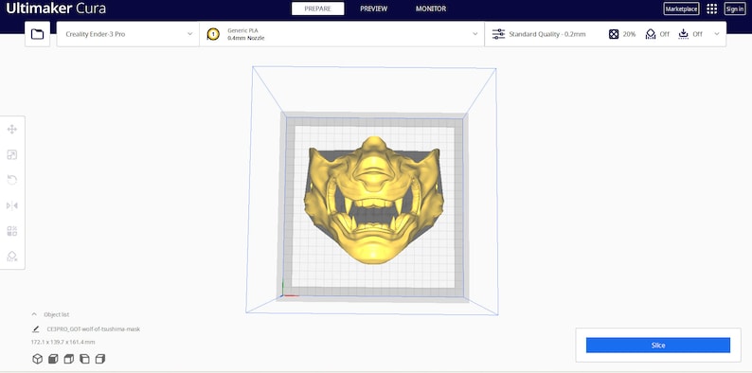Screen dimensions: 752x373
Task: Click the 3D perspective view cube icon
Action: click(37, 359)
